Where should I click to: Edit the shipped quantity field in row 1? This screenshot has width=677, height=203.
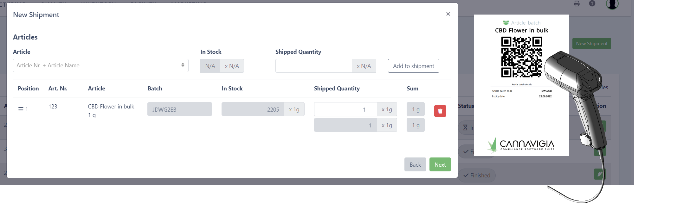pos(345,109)
